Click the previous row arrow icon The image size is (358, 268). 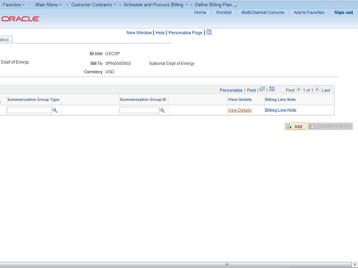pos(298,89)
